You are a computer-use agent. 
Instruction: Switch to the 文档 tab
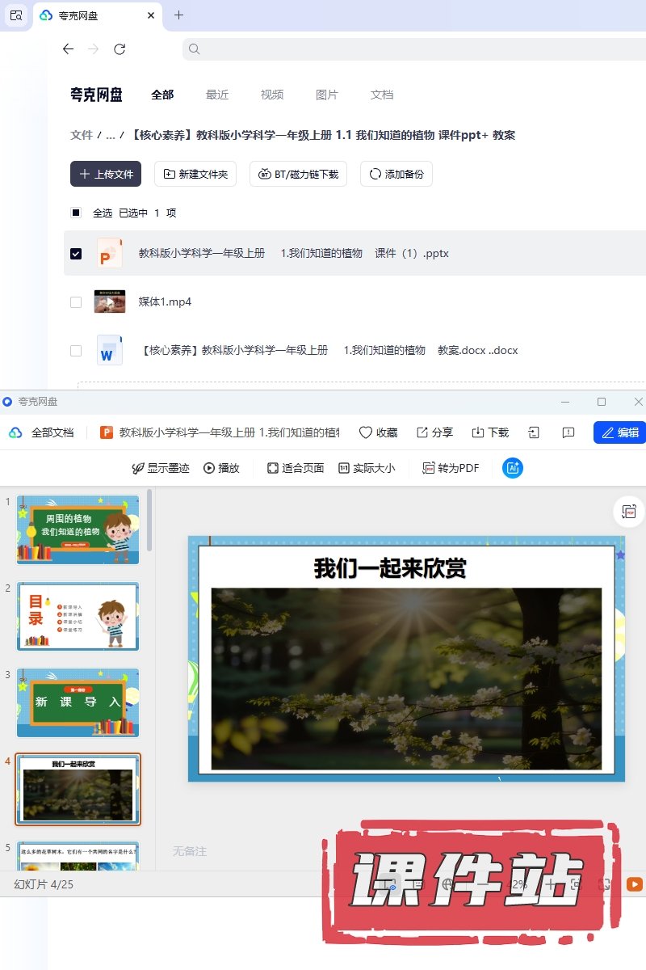[381, 95]
